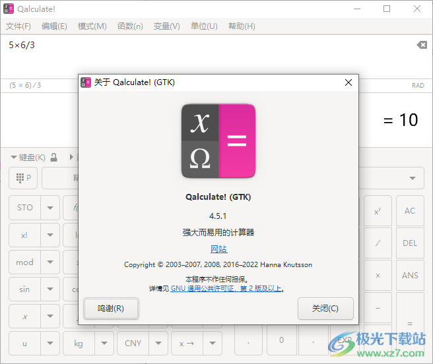433x364 pixels.
Task: Expand the kg dropdown arrow
Action: (104, 344)
